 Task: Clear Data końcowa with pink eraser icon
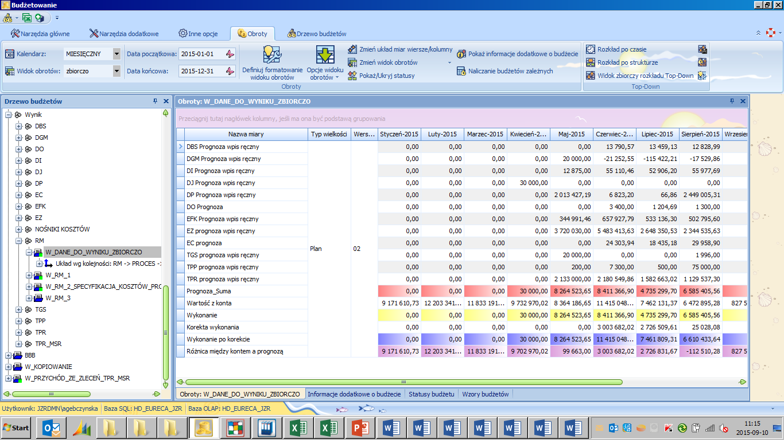[x=230, y=71]
